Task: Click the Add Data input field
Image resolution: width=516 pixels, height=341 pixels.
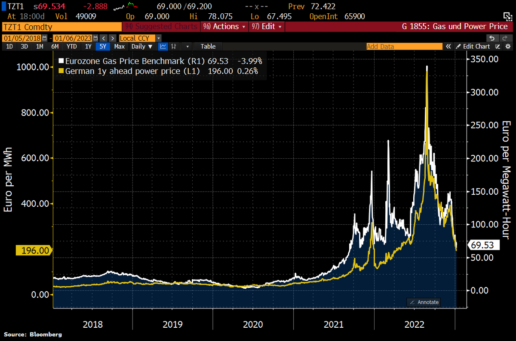Action: [404, 46]
